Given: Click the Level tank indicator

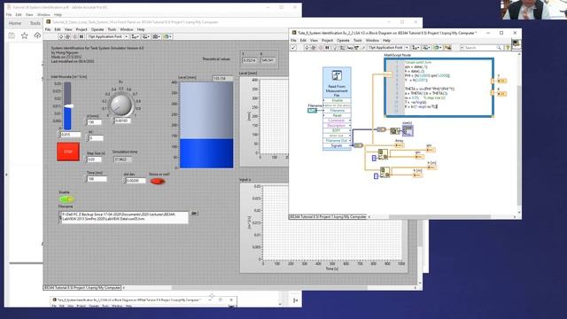Looking at the screenshot, I should tap(206, 125).
